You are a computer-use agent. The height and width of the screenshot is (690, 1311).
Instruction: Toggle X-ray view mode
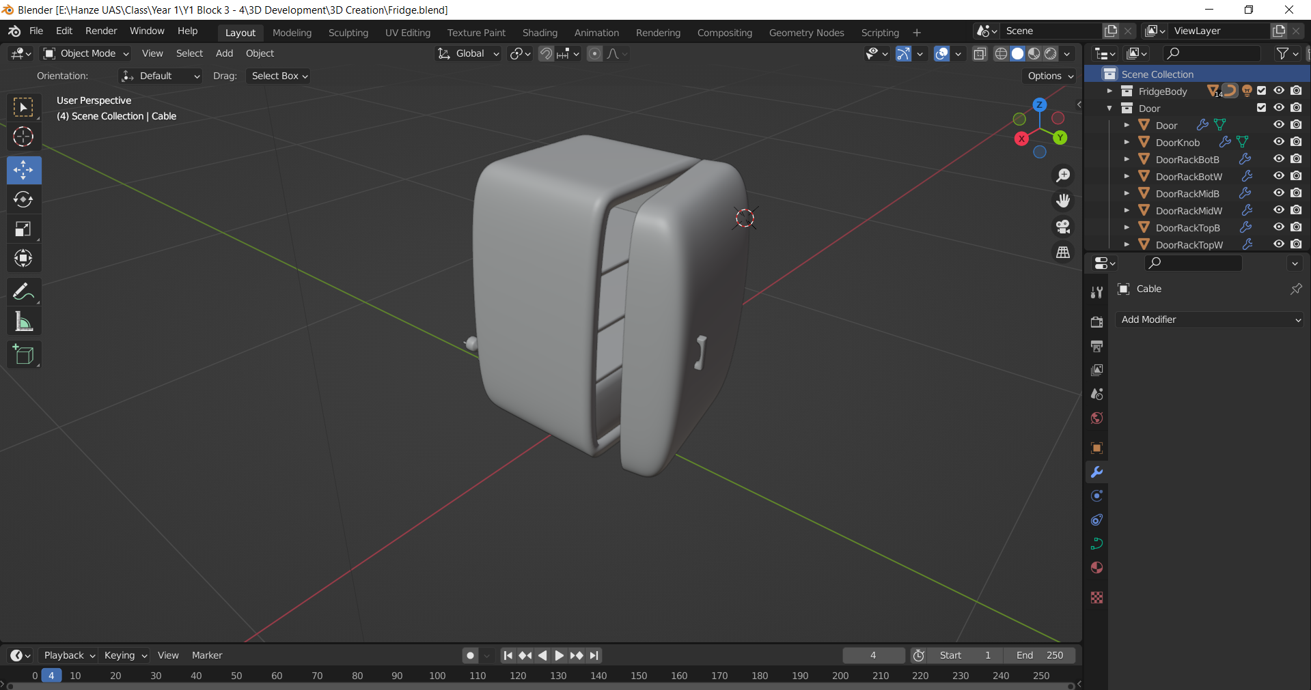click(980, 53)
